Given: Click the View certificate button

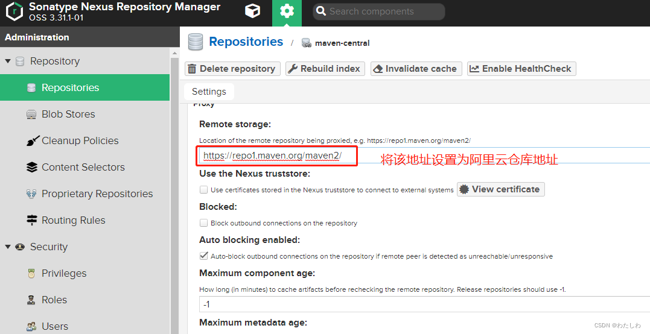Looking at the screenshot, I should [x=500, y=189].
